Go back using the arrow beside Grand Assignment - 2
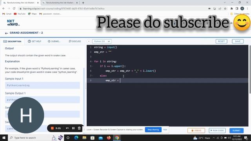 (x=6, y=33)
